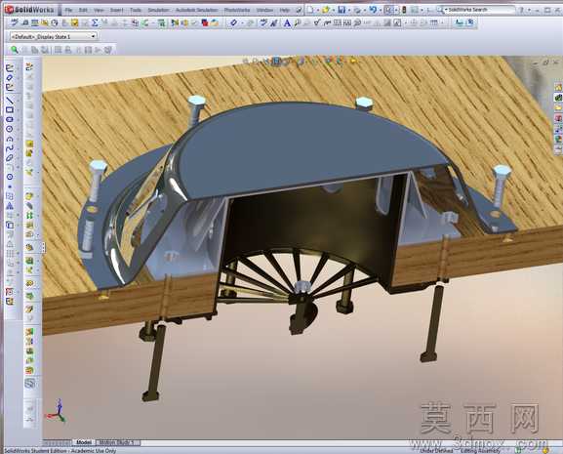Click the green magnifier search icon
Screen dimensions: 563x454
[14, 50]
